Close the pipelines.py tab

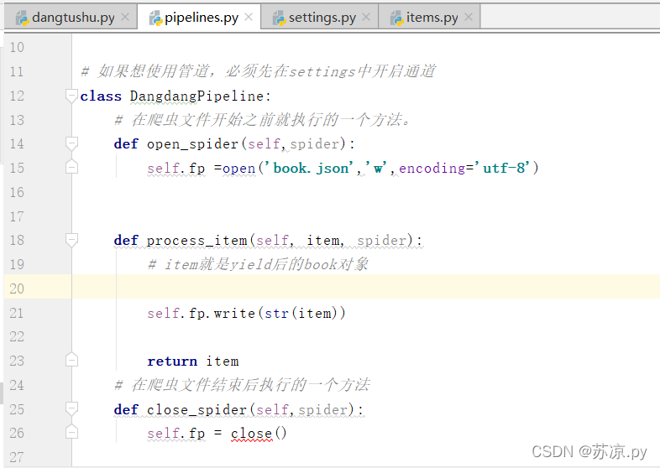249,18
